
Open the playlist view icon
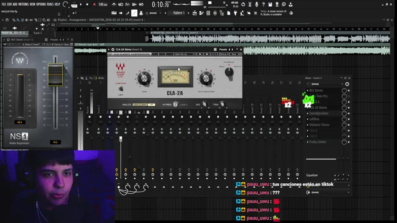(194, 13)
